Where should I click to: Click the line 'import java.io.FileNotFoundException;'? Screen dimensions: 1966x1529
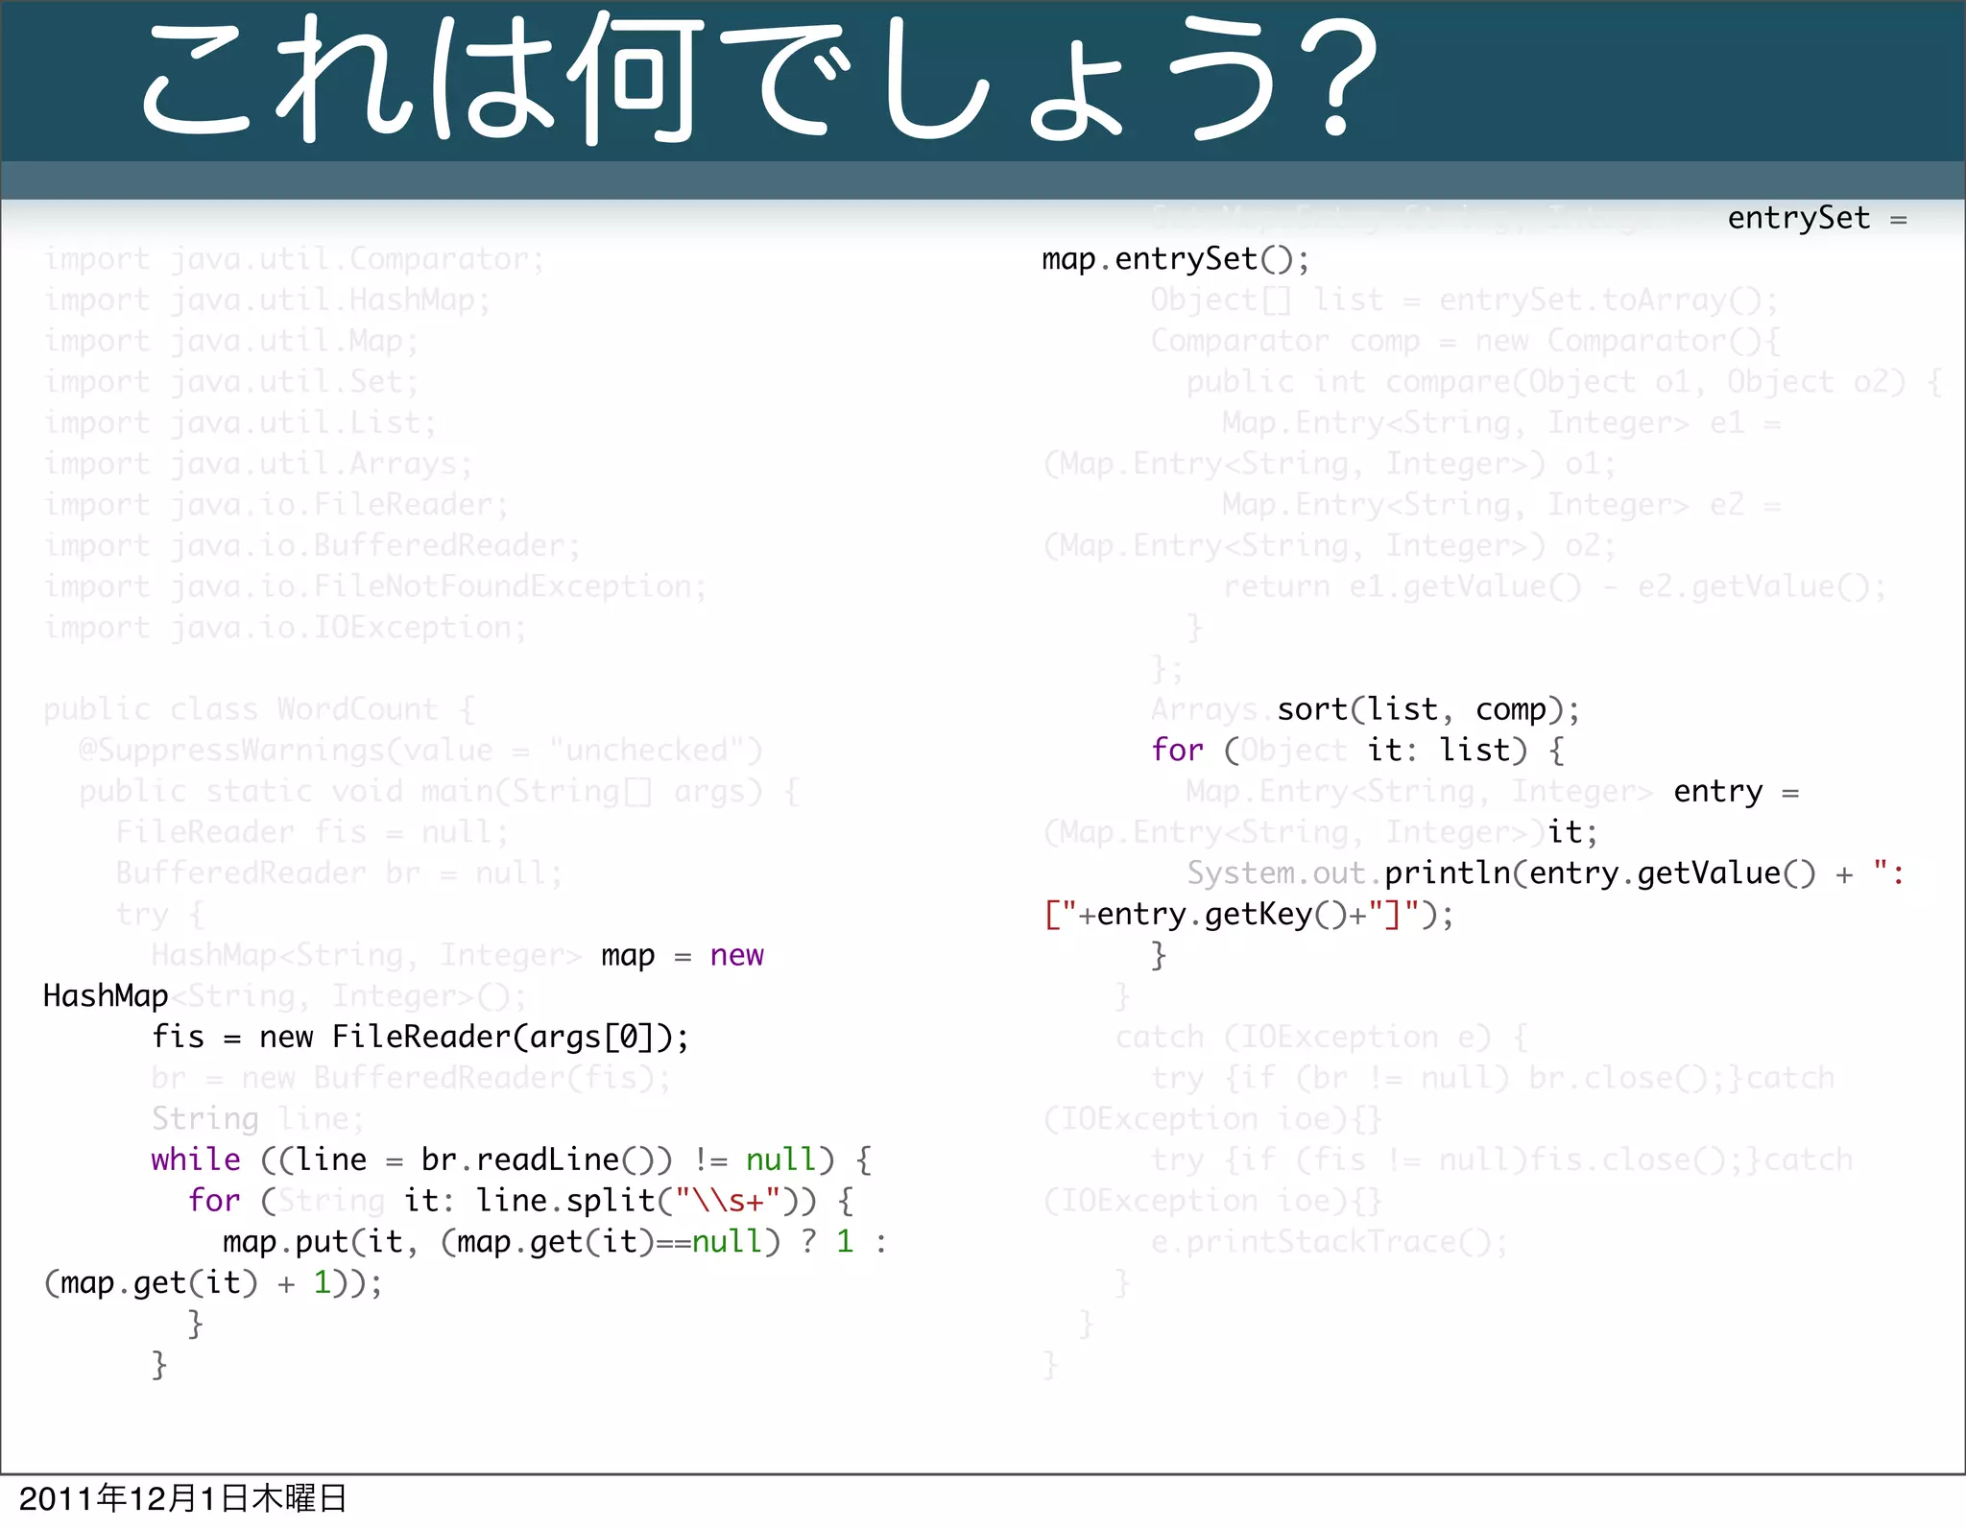point(374,587)
